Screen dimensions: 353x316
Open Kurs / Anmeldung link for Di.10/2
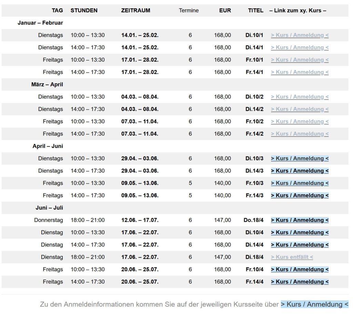(x=300, y=97)
